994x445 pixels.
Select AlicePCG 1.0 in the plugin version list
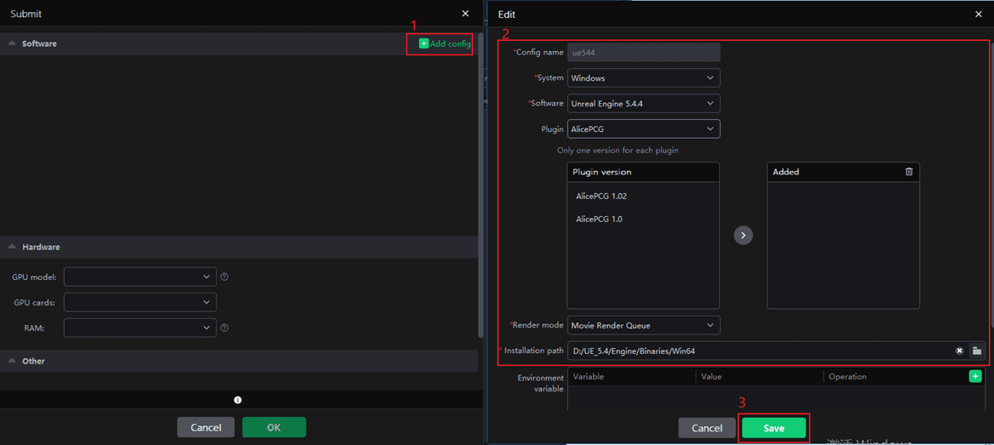[x=599, y=220]
